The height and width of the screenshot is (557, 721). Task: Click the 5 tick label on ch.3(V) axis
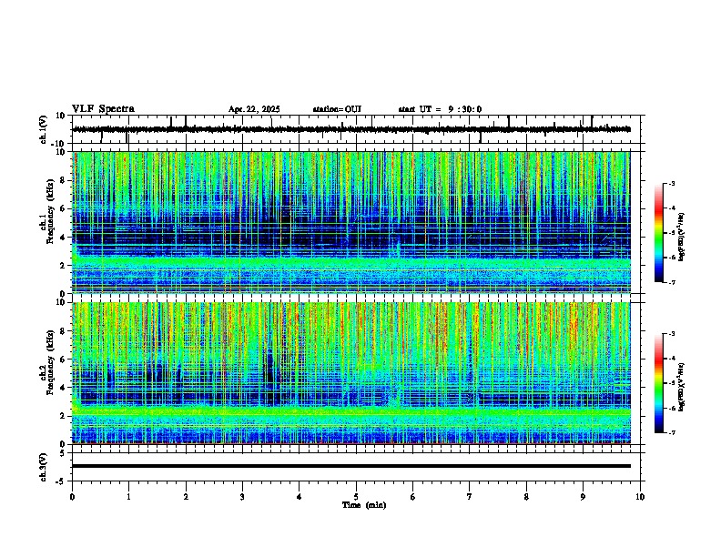point(63,453)
